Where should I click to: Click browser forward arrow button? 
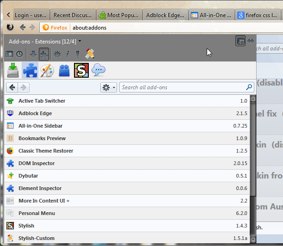(x=32, y=27)
